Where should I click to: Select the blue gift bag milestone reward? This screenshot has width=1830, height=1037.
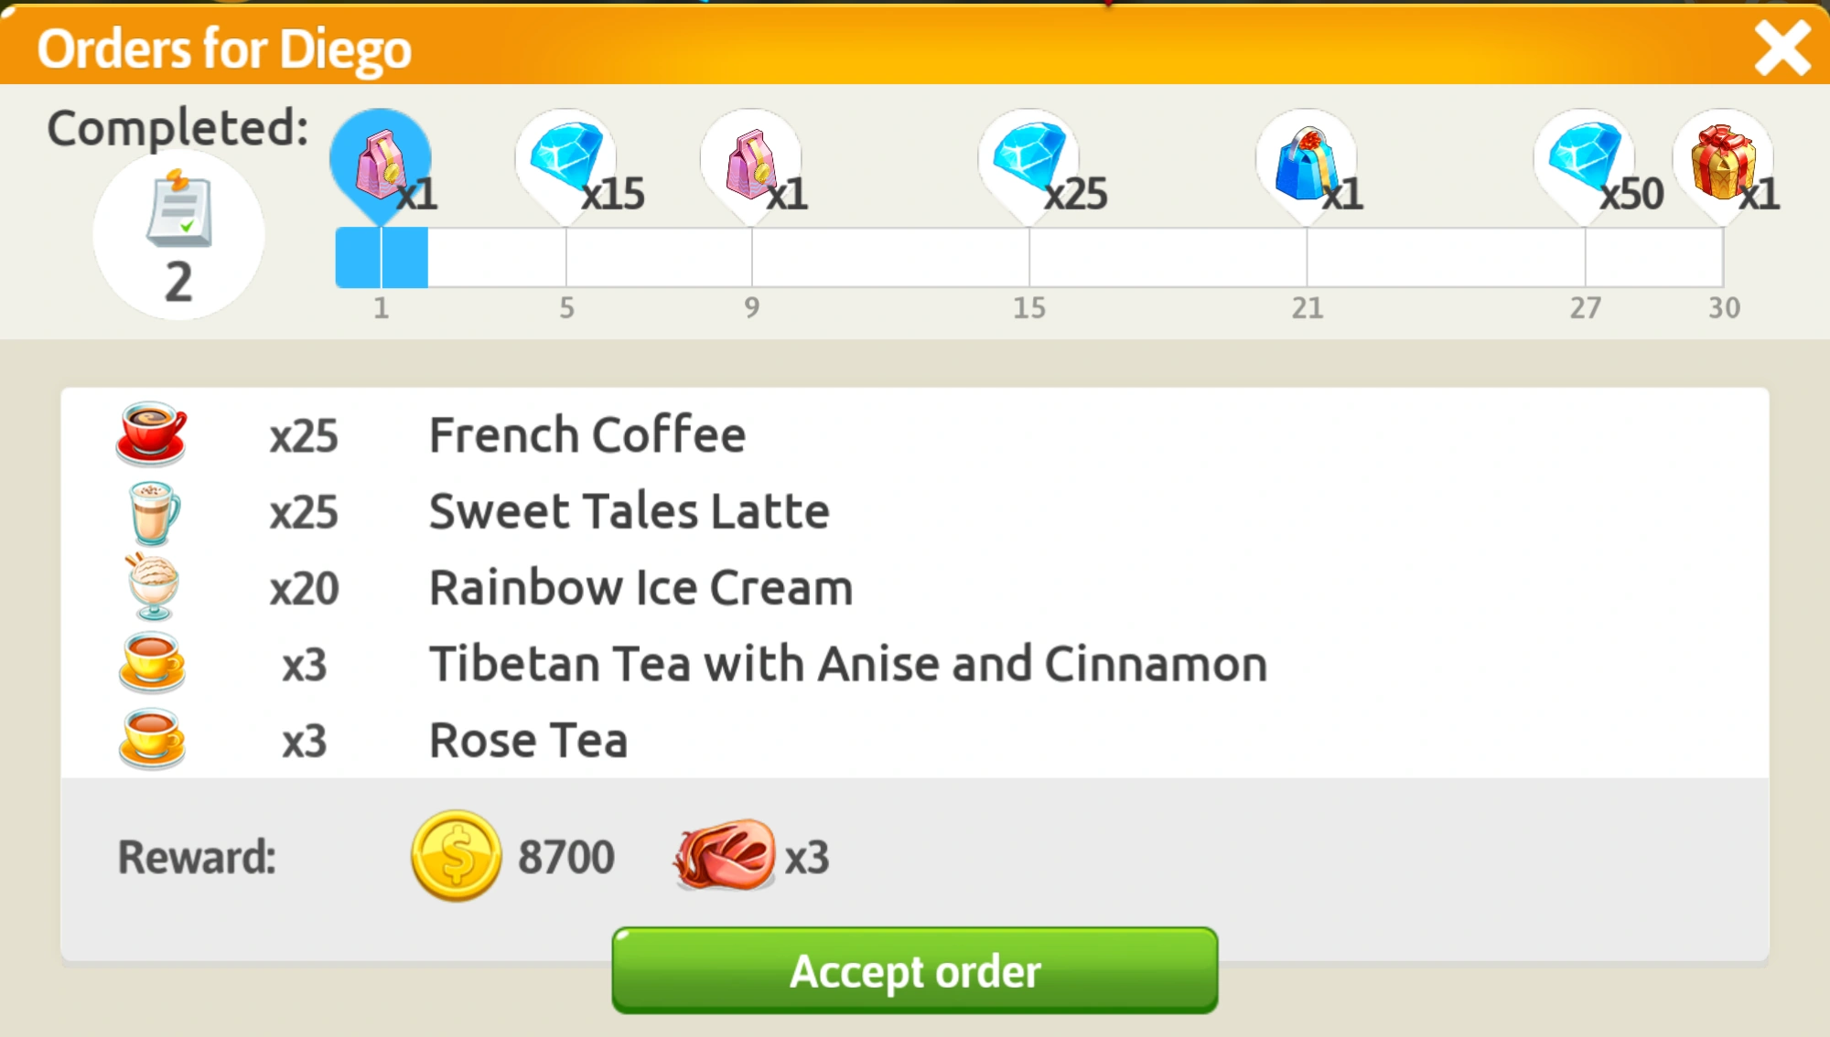point(1307,165)
